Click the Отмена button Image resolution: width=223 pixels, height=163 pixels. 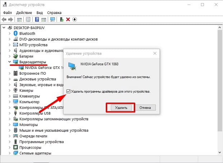coord(145,108)
